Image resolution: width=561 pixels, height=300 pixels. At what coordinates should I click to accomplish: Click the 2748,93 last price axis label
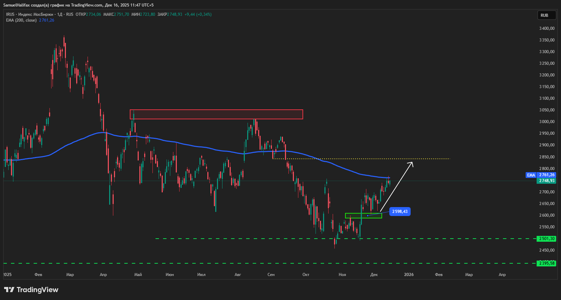coord(546,181)
